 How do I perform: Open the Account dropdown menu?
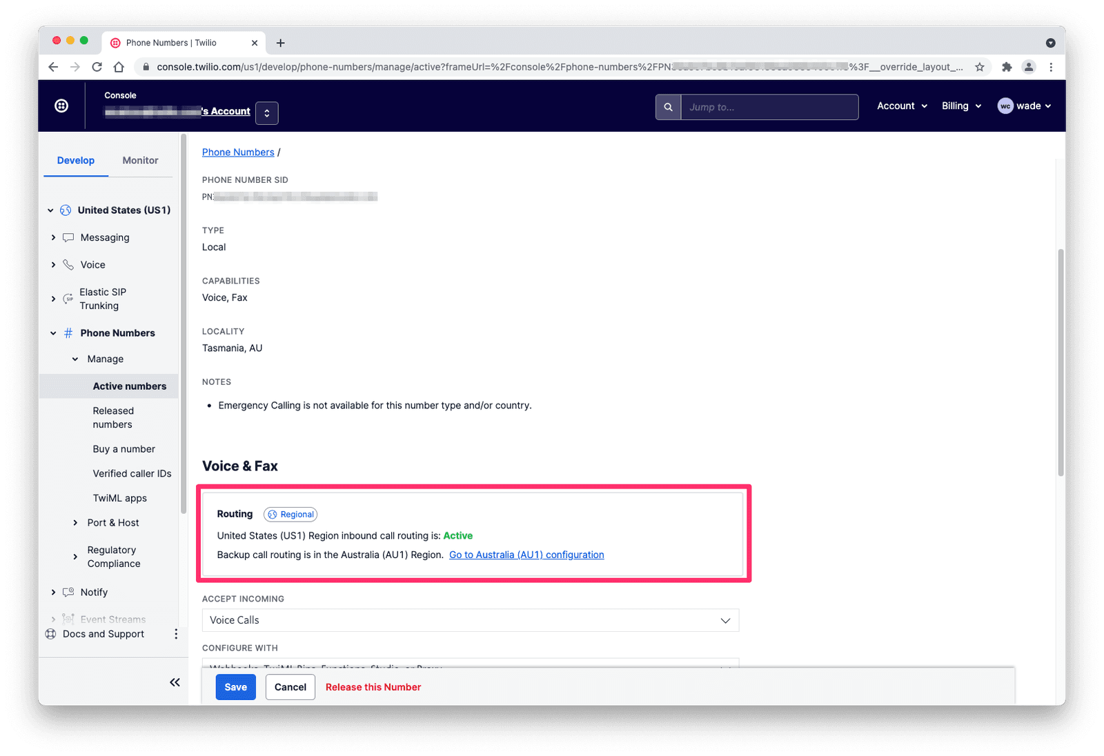click(x=901, y=106)
